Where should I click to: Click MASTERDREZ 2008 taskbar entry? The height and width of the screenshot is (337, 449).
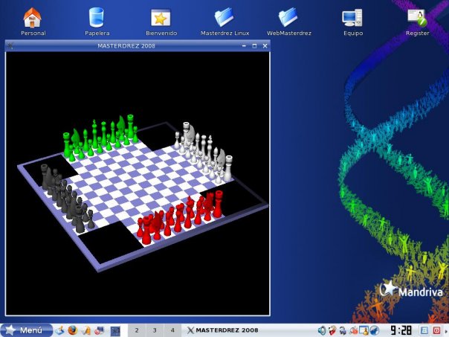point(223,330)
